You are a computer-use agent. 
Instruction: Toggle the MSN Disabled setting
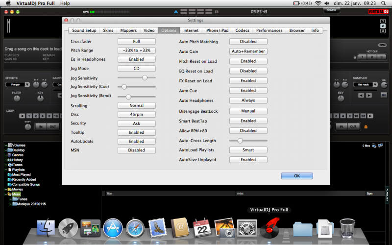136,150
